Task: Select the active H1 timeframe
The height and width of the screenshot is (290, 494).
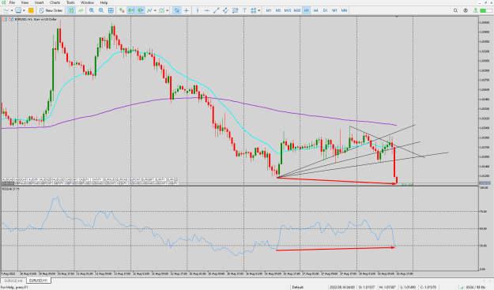Action: (x=306, y=10)
